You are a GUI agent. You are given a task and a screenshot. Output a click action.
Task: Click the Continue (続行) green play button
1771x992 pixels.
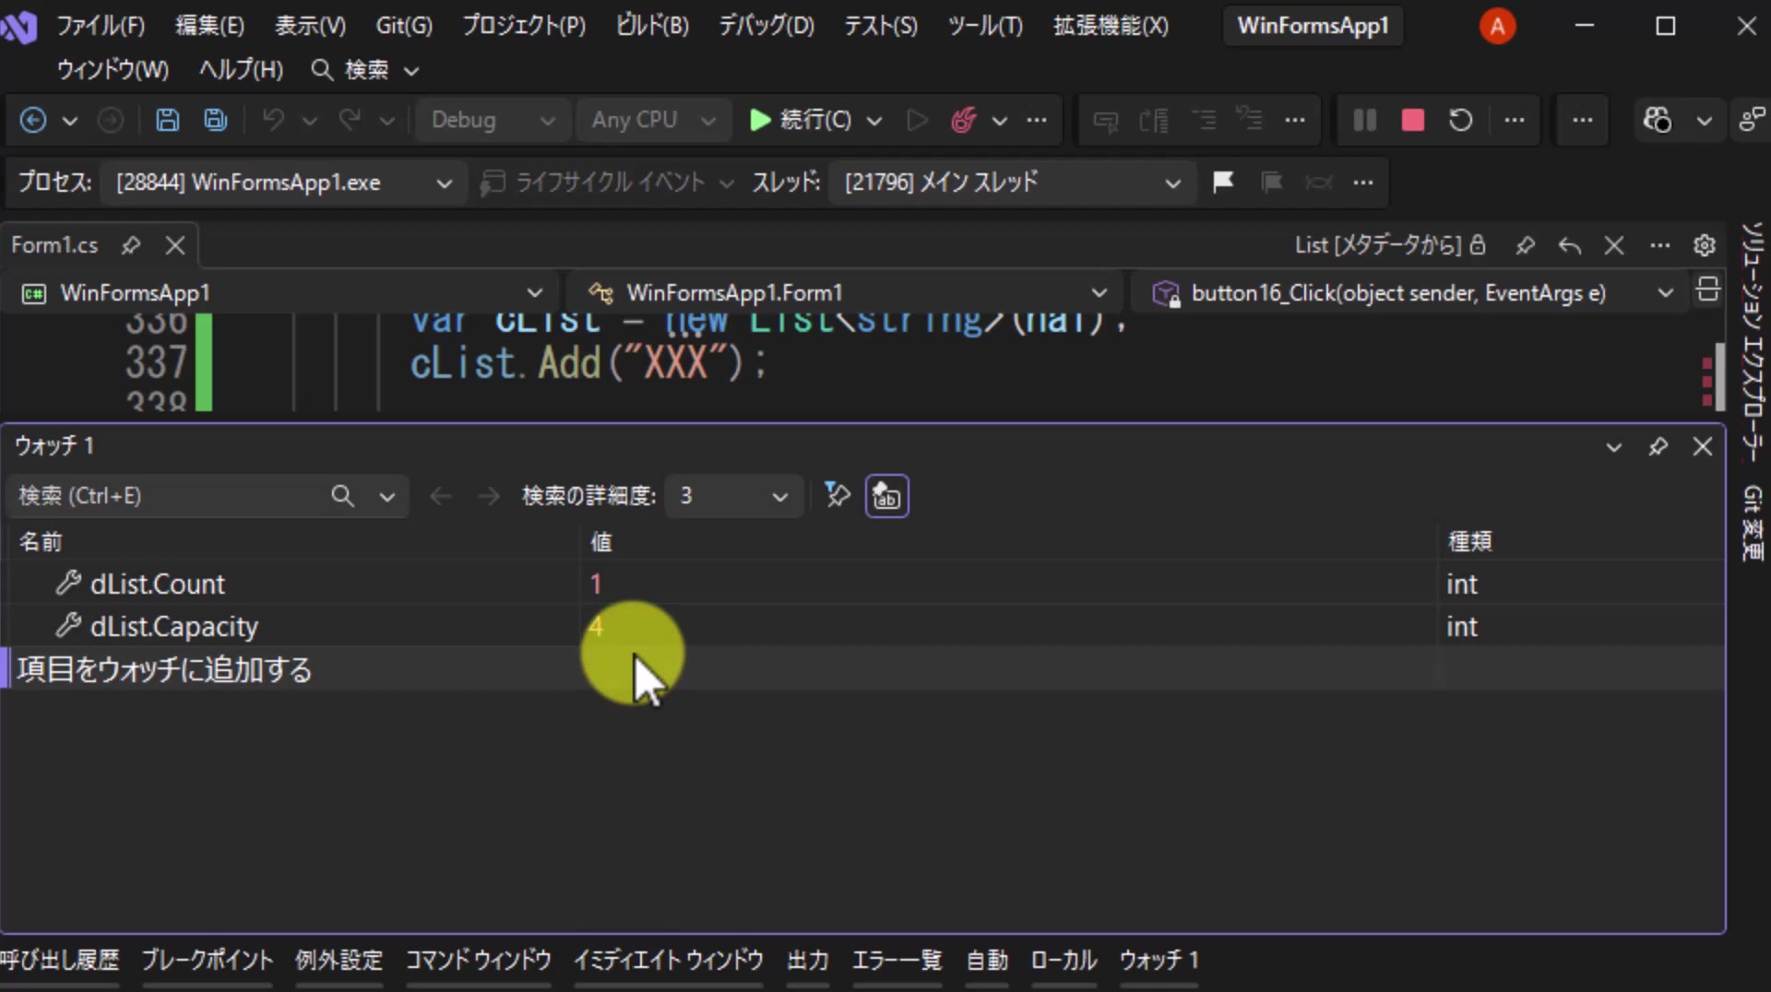point(800,120)
